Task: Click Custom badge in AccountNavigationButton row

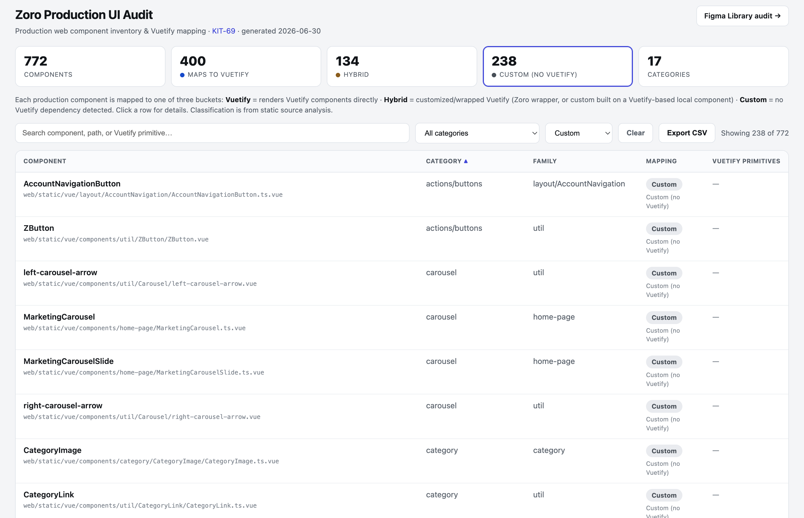Action: [x=664, y=184]
